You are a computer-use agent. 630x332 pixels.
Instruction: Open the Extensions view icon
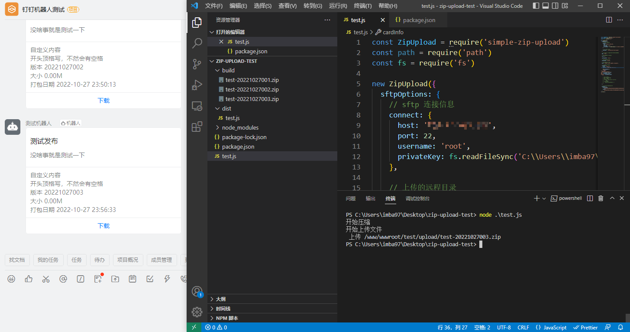[197, 127]
